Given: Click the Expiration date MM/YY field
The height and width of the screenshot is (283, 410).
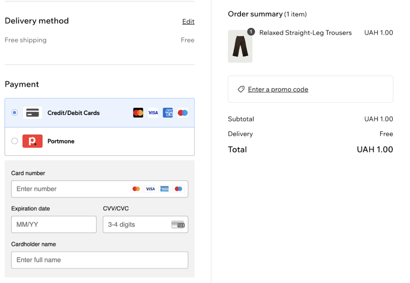Looking at the screenshot, I should coord(53,224).
